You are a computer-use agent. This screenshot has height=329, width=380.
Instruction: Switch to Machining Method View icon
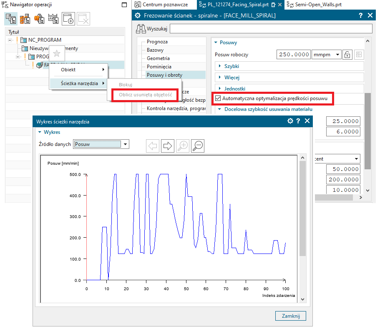53,19
